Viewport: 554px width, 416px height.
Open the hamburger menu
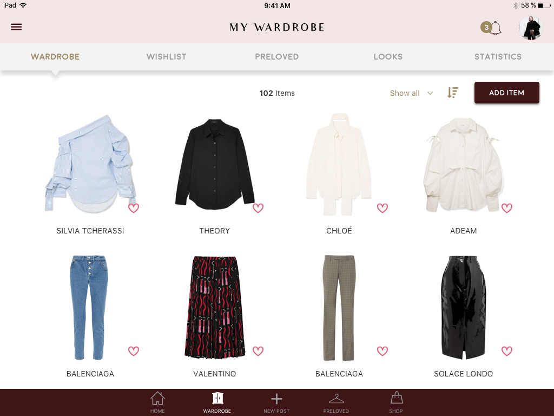(16, 27)
